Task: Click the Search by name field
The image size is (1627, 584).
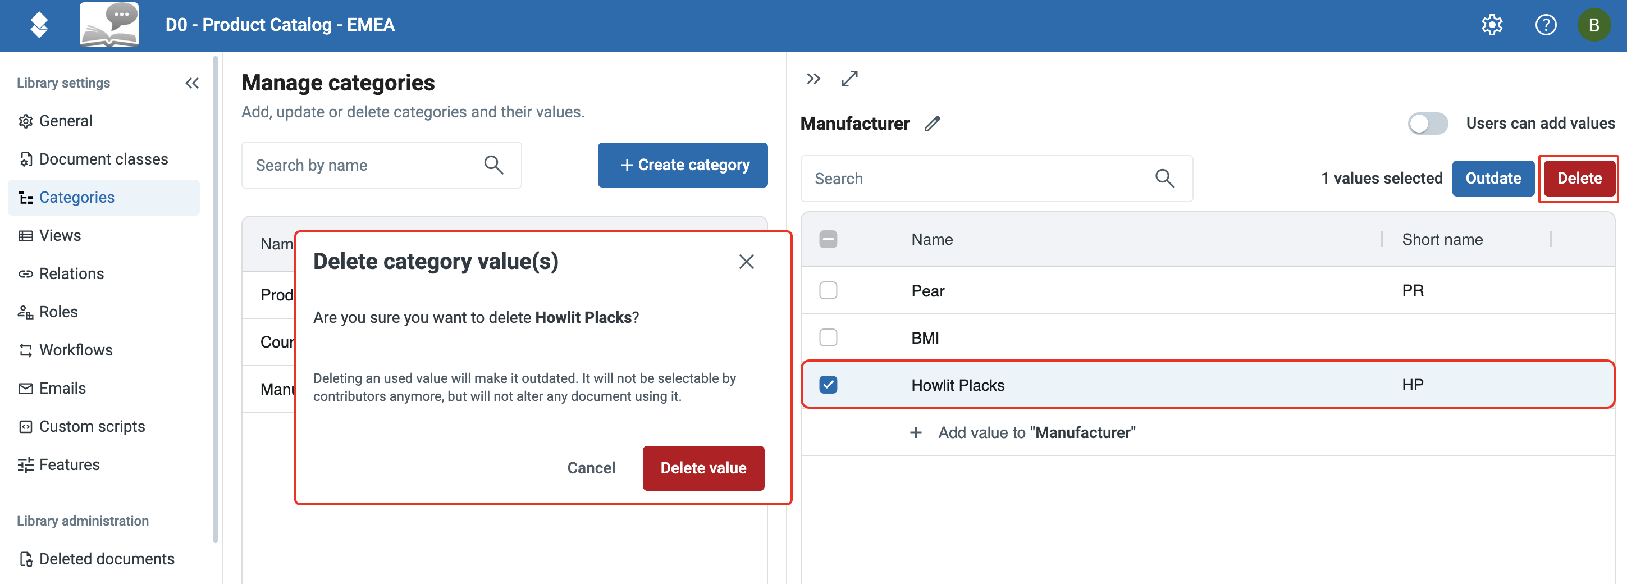Action: [382, 165]
